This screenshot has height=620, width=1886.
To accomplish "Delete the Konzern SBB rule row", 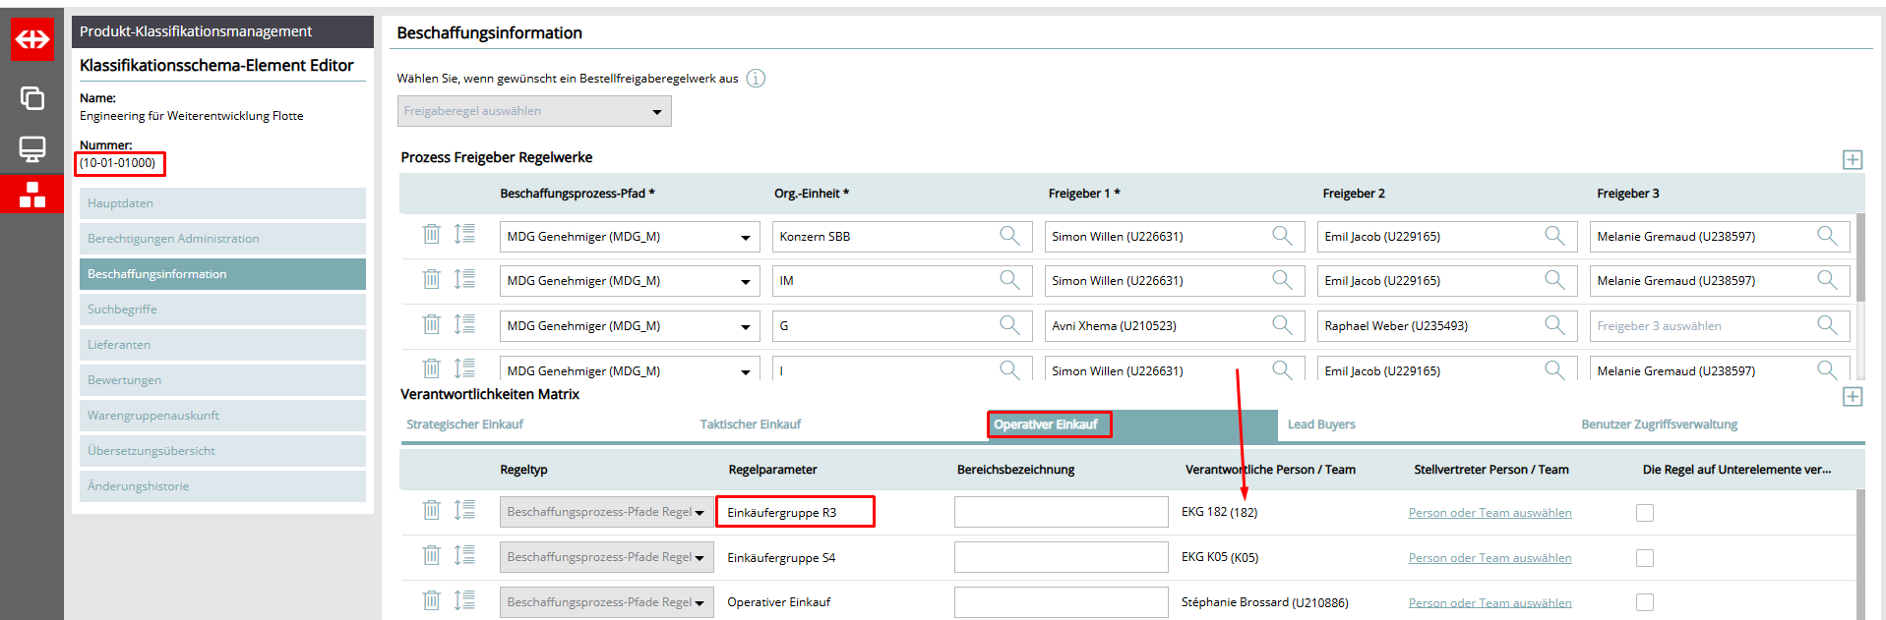I will [x=431, y=235].
